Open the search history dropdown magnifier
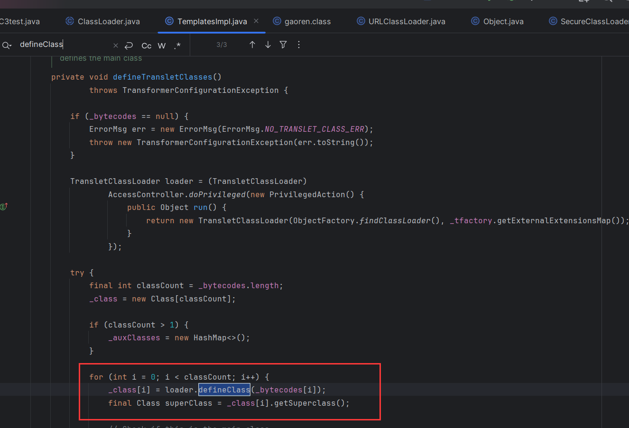 (7, 45)
